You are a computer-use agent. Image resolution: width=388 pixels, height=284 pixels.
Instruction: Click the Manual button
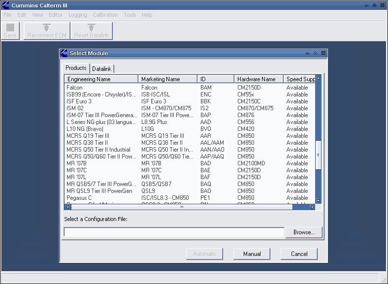click(x=252, y=254)
